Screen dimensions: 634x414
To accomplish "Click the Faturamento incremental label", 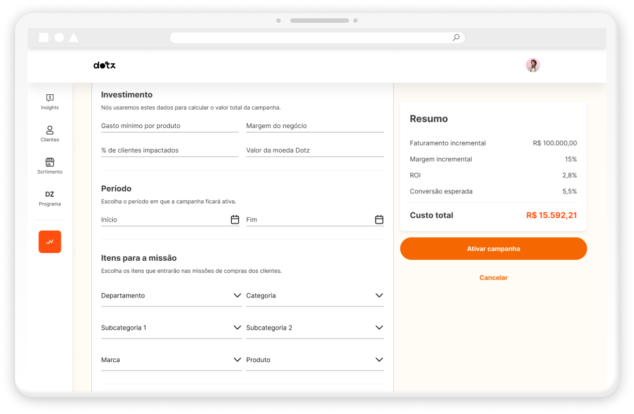I will [448, 143].
